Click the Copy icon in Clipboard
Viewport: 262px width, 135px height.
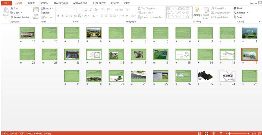coord(12,13)
